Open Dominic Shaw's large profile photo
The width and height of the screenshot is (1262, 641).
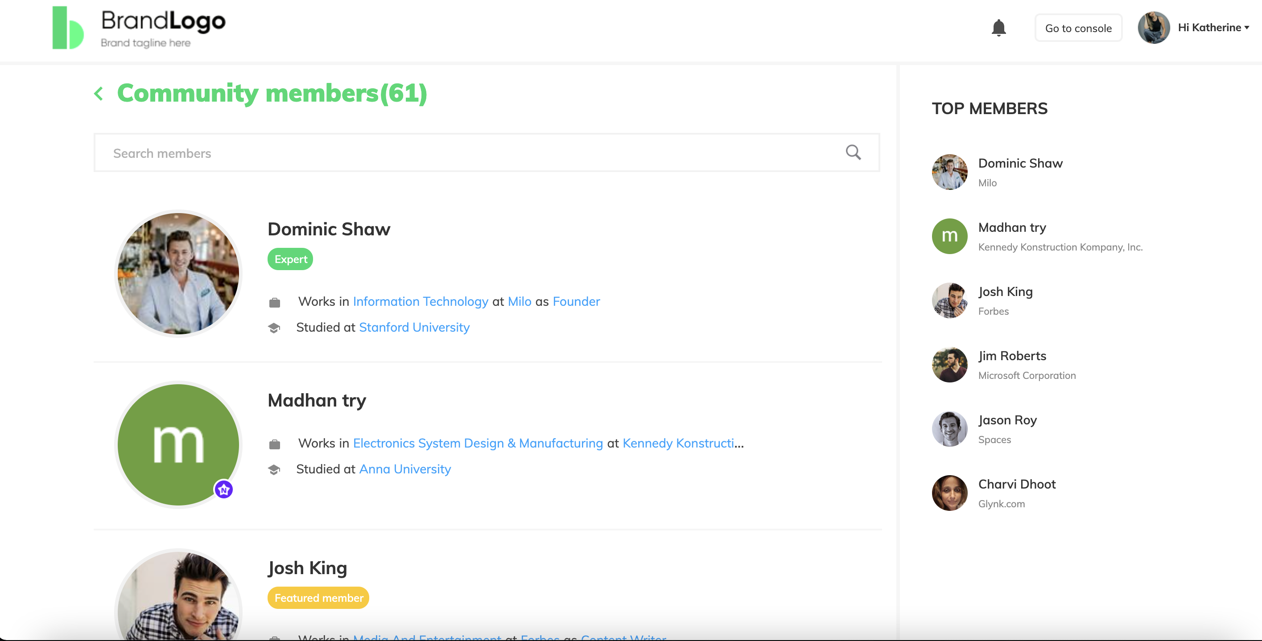click(x=178, y=273)
